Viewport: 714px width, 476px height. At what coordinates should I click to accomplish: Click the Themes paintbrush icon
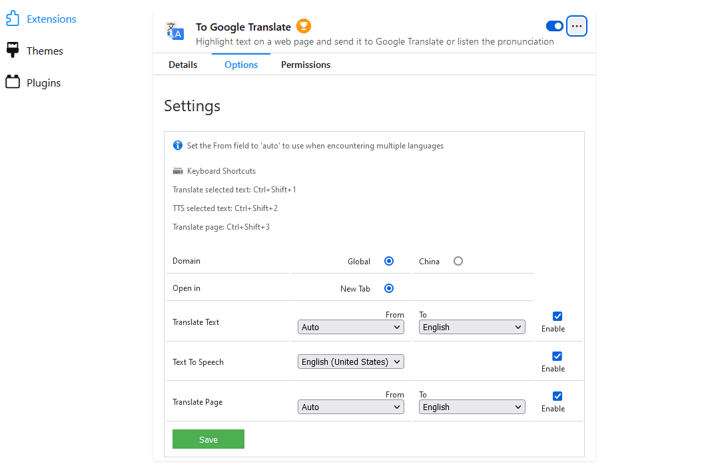click(12, 51)
